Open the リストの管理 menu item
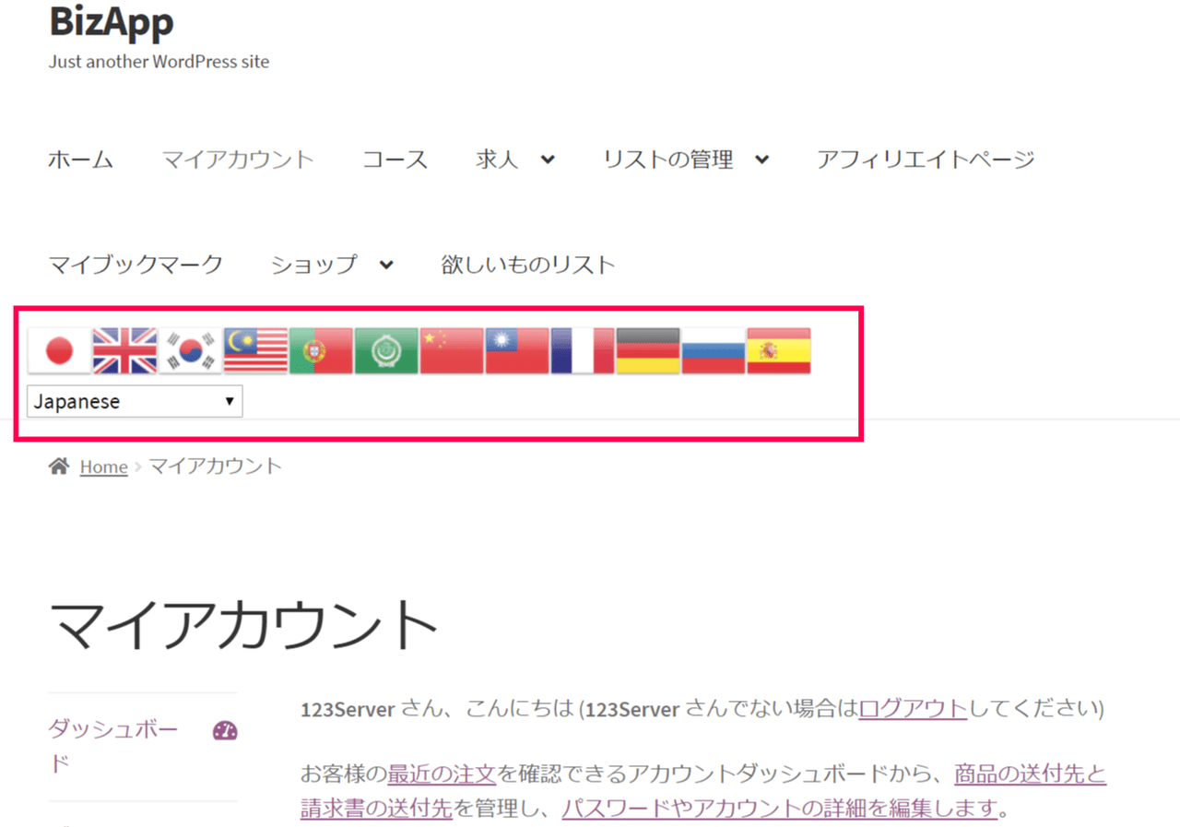 click(668, 159)
